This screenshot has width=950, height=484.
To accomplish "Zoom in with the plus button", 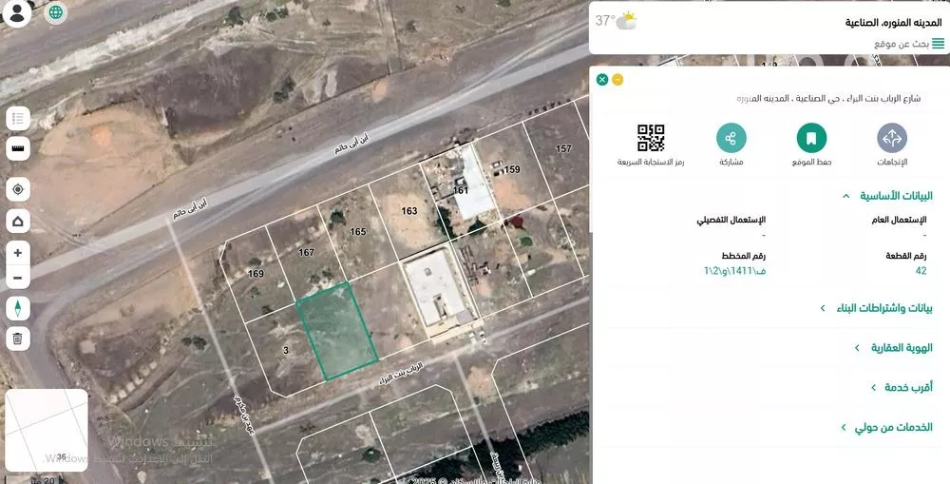I will click(x=18, y=253).
